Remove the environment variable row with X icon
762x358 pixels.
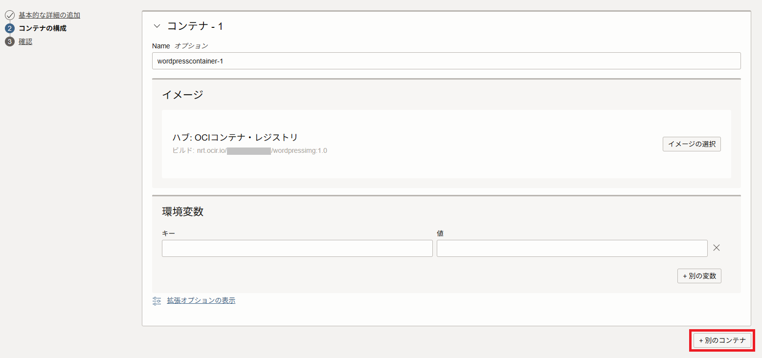pos(717,248)
